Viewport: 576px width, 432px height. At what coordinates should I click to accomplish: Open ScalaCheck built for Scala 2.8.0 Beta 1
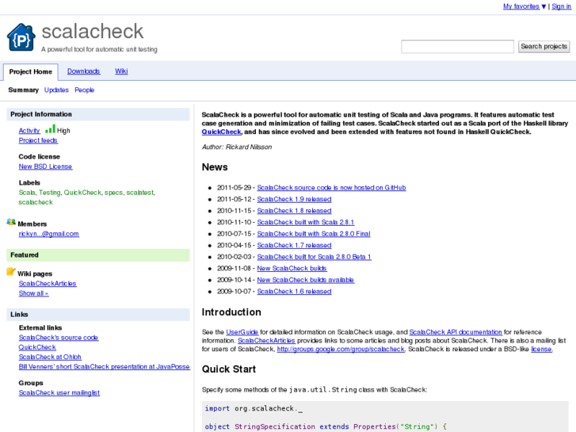[x=314, y=257]
